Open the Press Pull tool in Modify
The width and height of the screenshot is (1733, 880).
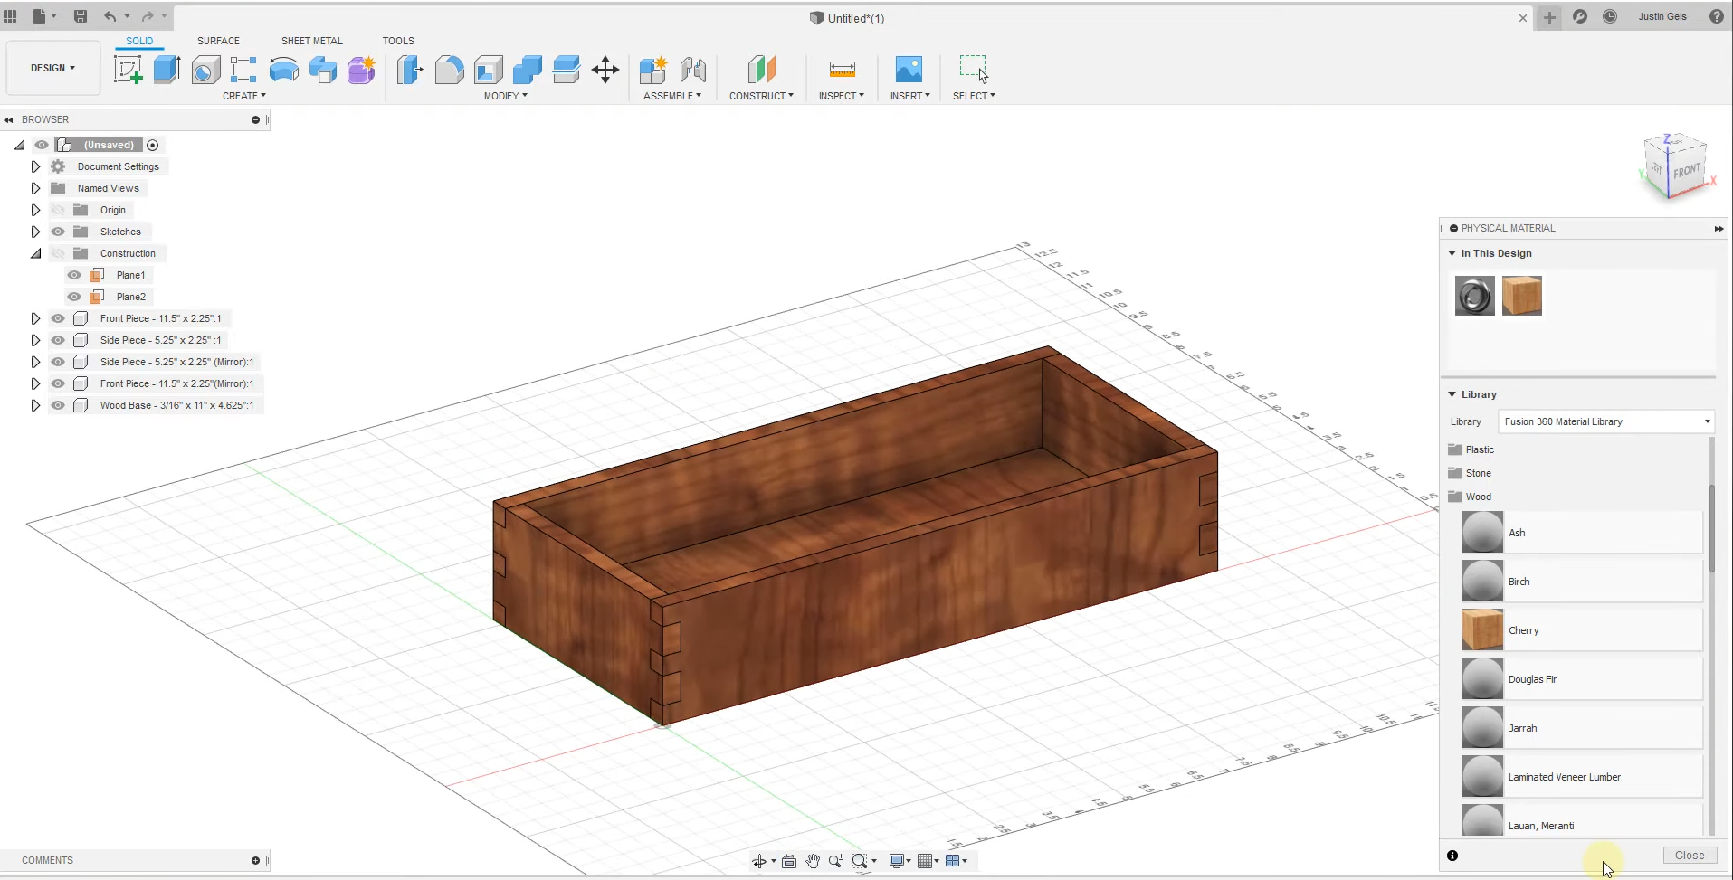(x=410, y=70)
